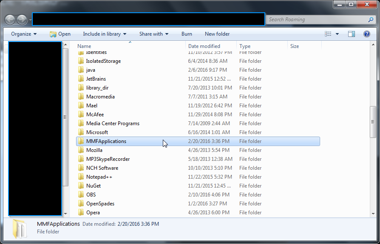Viewport: 380px width, 244px height.
Task: Select the OpenSpades folder icon
Action: (x=81, y=204)
